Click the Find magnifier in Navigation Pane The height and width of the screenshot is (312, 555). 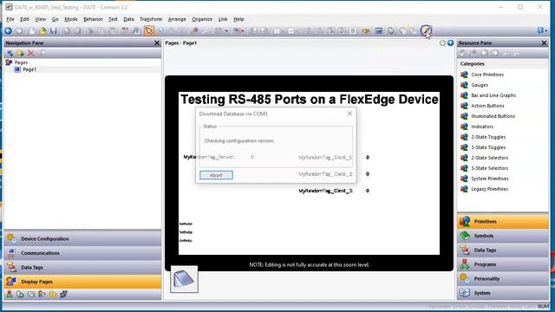pos(42,53)
